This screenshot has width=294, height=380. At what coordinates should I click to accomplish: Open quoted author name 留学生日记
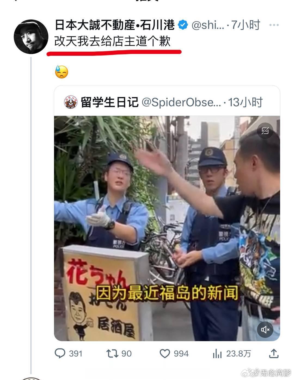pyautogui.click(x=110, y=102)
